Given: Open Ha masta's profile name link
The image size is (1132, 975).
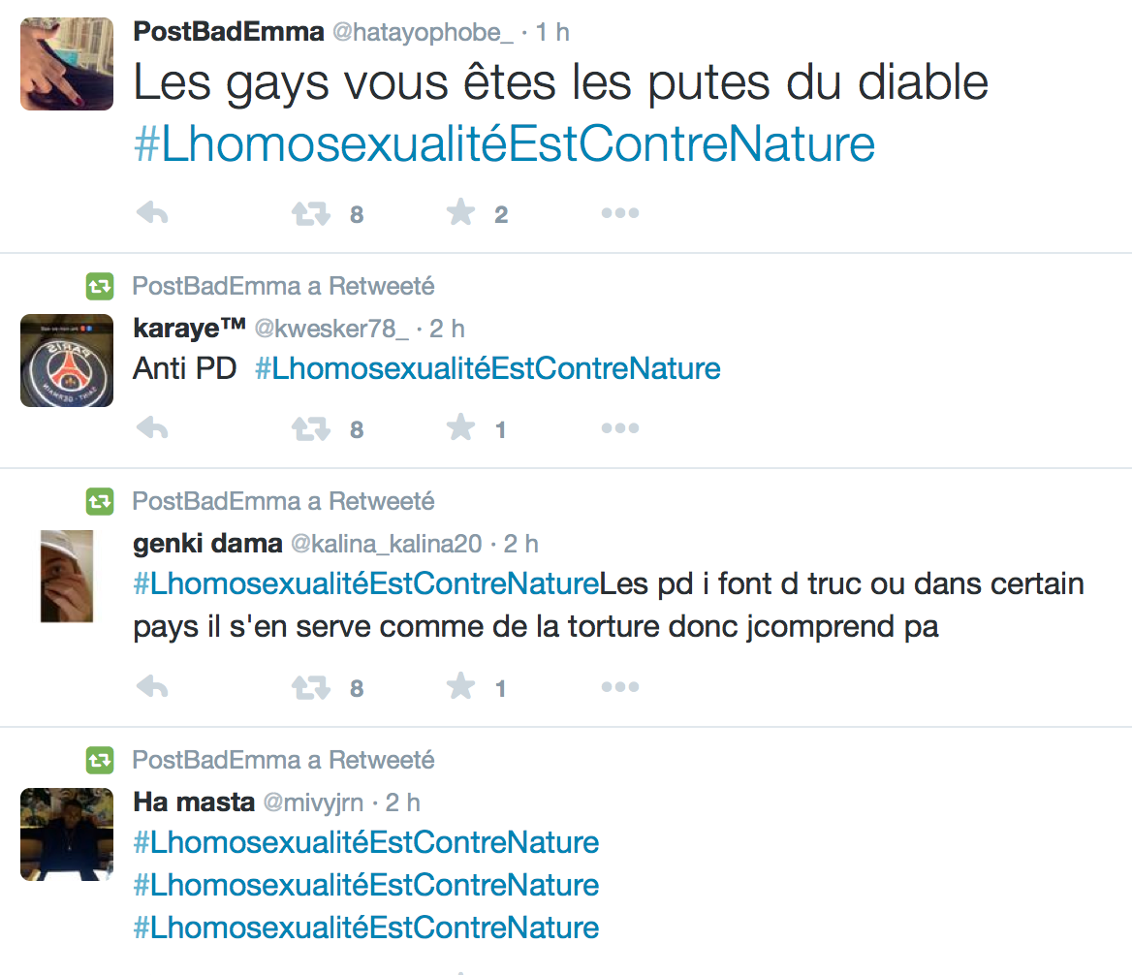Looking at the screenshot, I should pyautogui.click(x=194, y=802).
